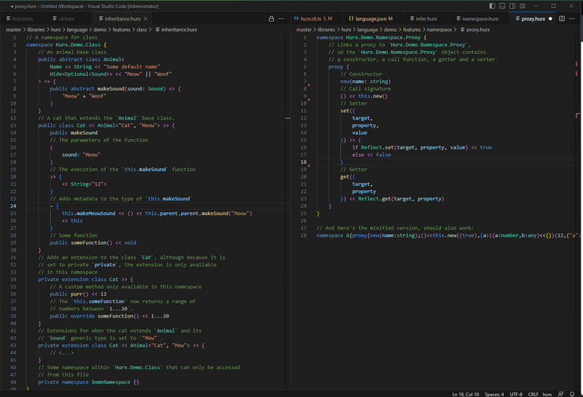Click 'namespace Hurx.Demo.Class' on left line 2
583x397 pixels.
tap(63, 44)
